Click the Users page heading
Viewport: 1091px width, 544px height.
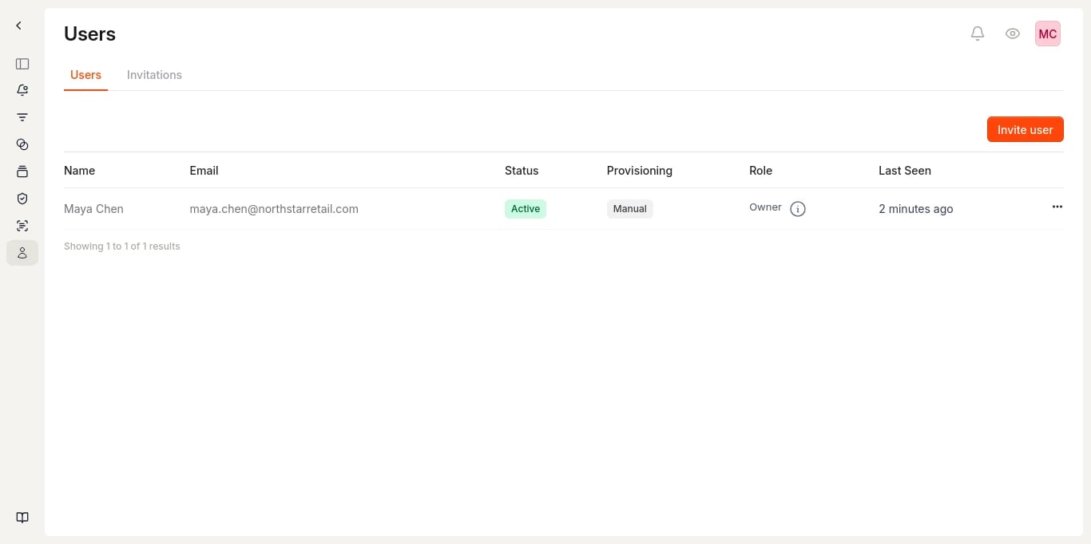coord(90,34)
